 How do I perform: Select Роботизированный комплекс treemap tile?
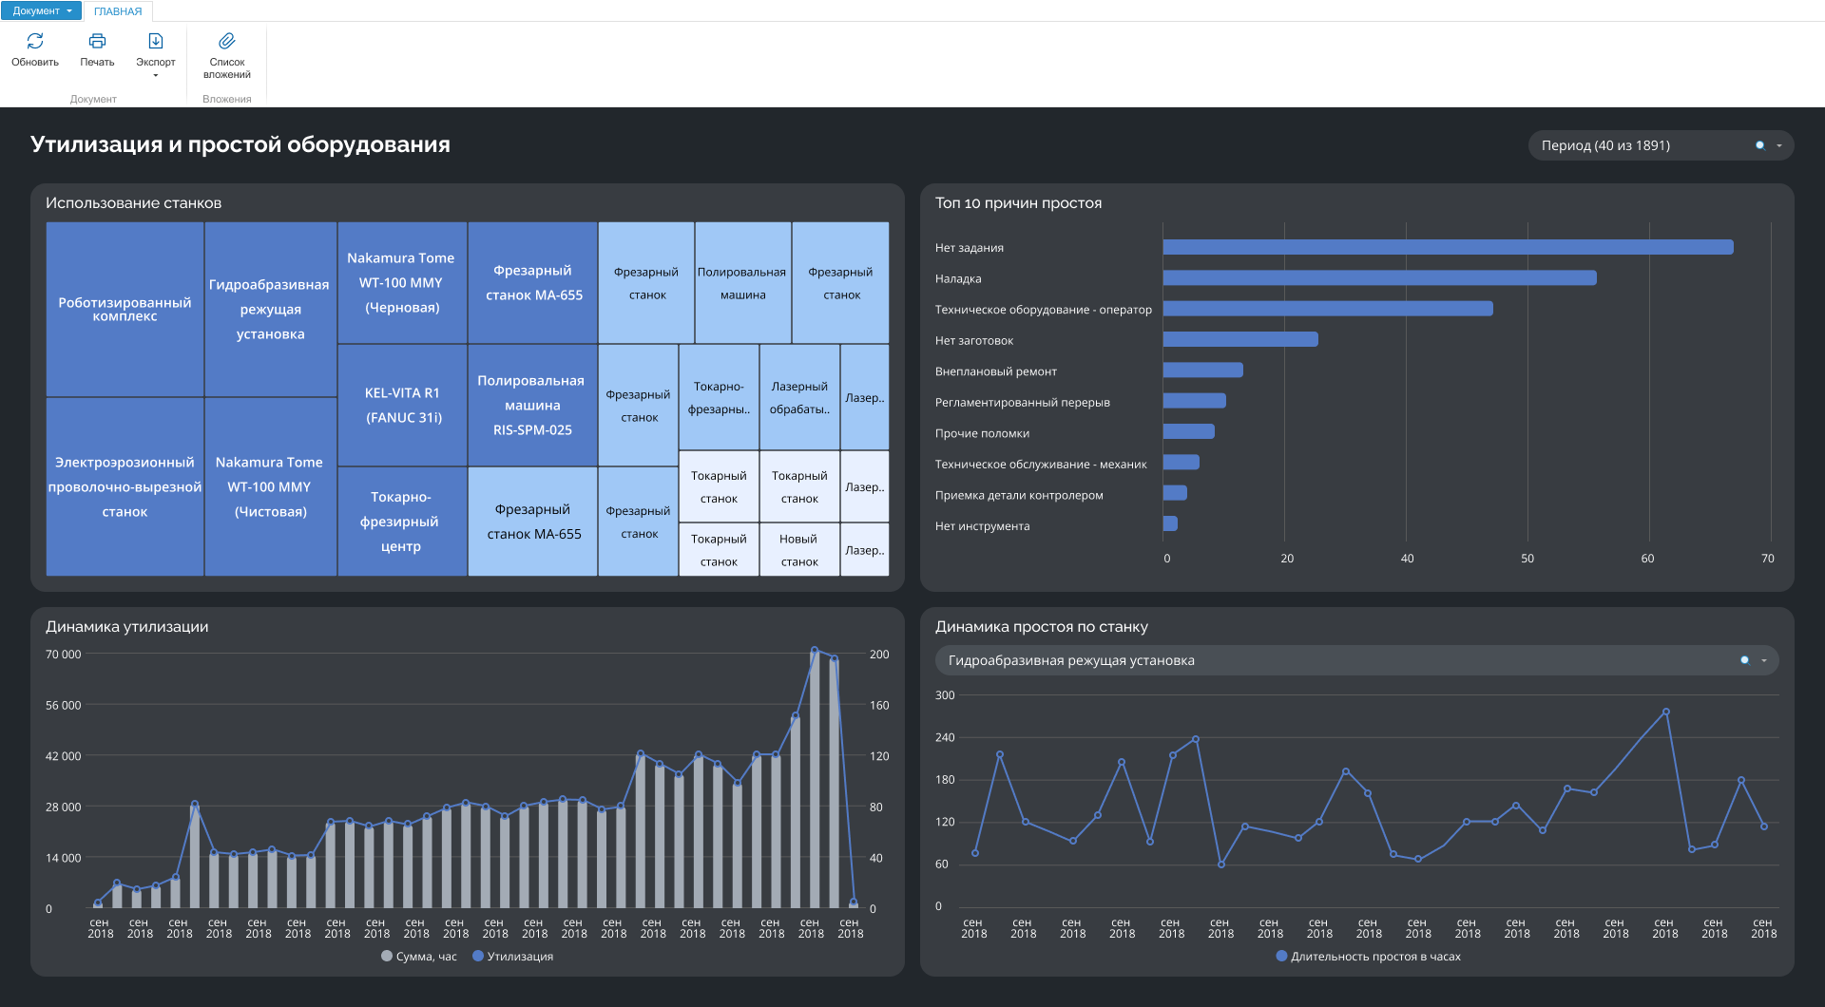pos(125,310)
